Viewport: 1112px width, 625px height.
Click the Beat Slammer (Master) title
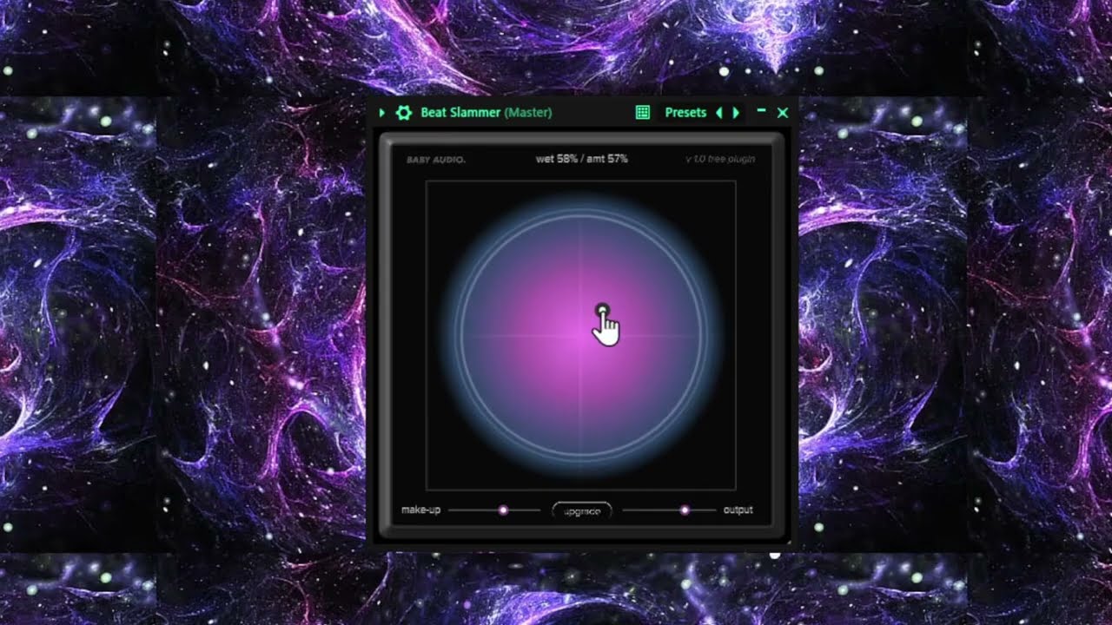click(486, 113)
